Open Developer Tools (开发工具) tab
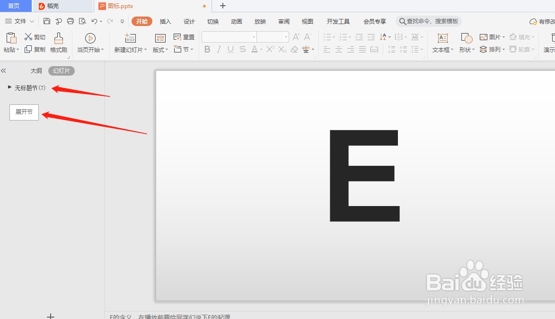The height and width of the screenshot is (319, 555). click(x=338, y=22)
